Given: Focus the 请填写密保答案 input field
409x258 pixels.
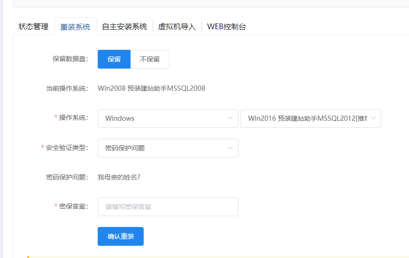Looking at the screenshot, I should click(168, 207).
